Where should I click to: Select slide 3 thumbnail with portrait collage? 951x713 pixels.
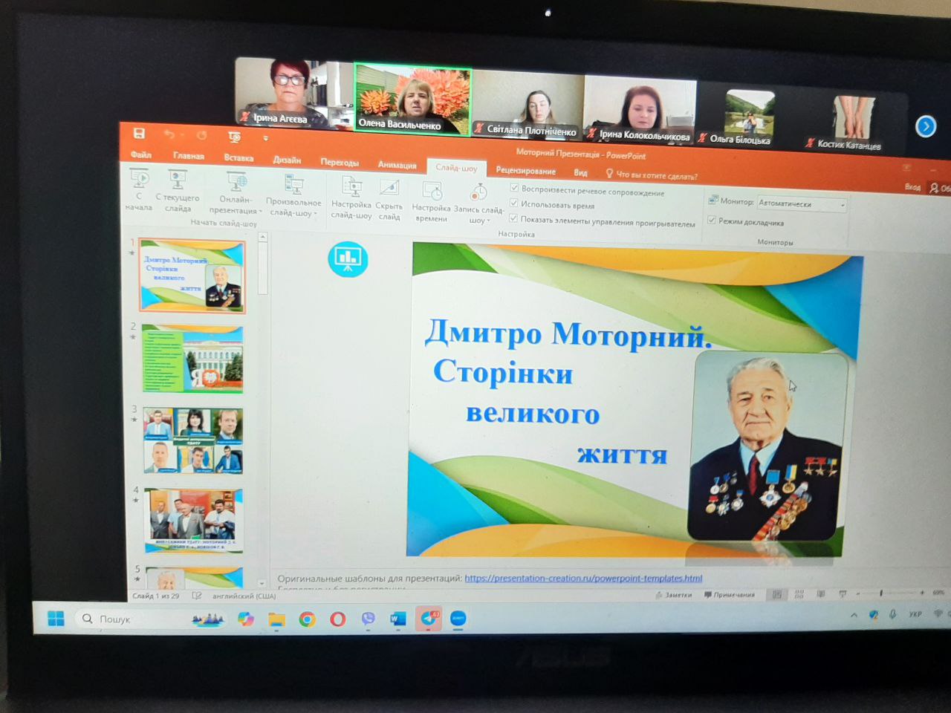point(193,440)
